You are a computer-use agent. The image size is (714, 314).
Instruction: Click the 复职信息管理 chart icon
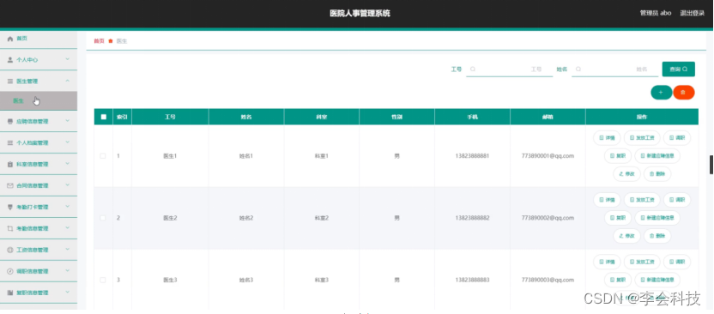click(10, 293)
